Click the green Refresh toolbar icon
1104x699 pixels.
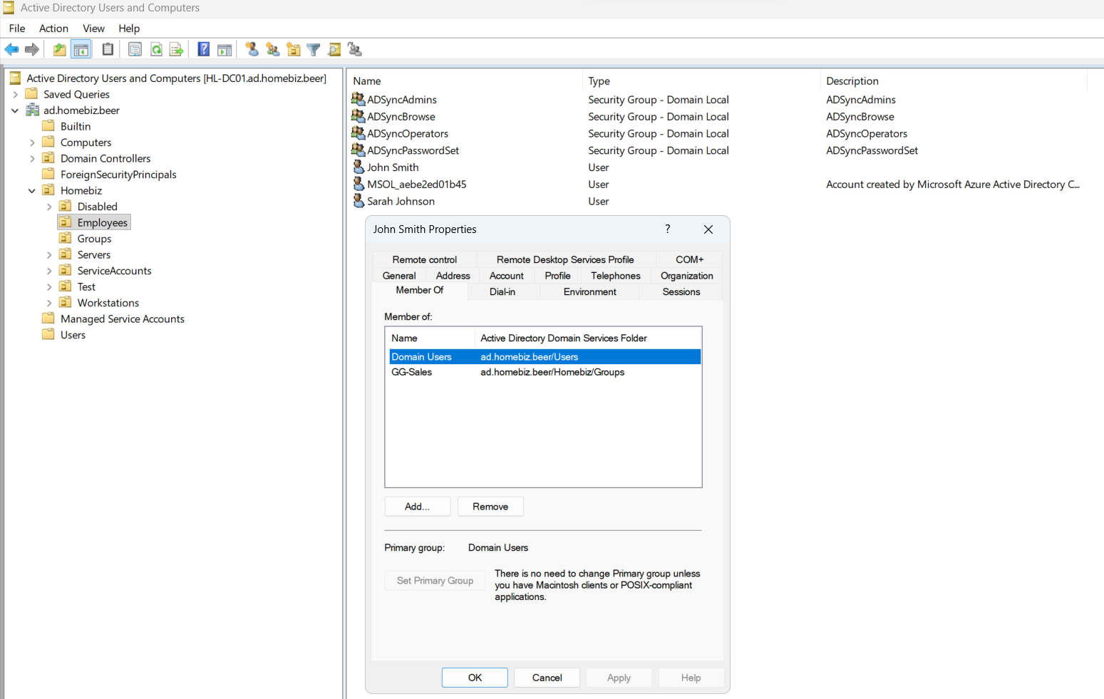[156, 49]
